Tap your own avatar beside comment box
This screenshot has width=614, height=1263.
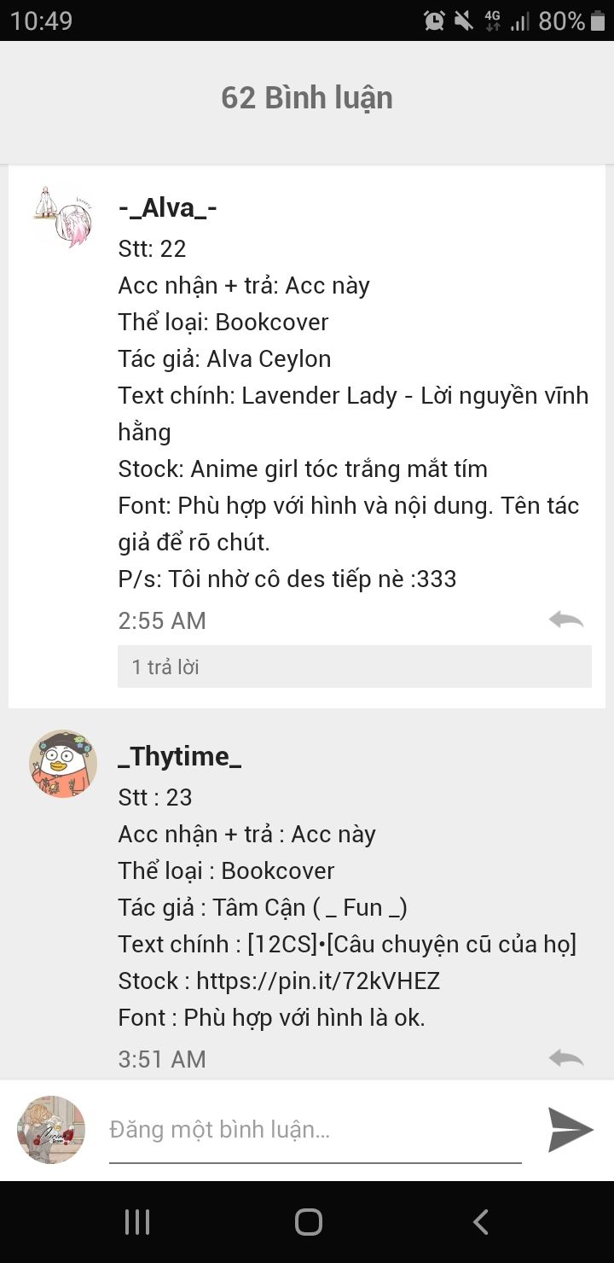[51, 1130]
